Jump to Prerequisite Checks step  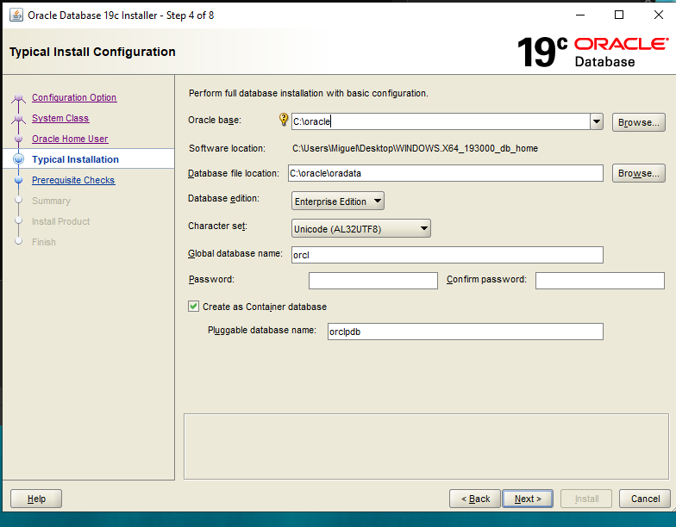73,180
